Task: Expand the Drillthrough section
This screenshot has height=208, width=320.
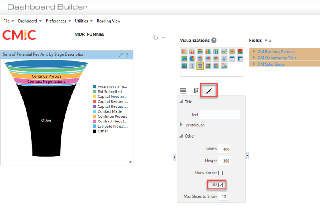Action: 182,125
